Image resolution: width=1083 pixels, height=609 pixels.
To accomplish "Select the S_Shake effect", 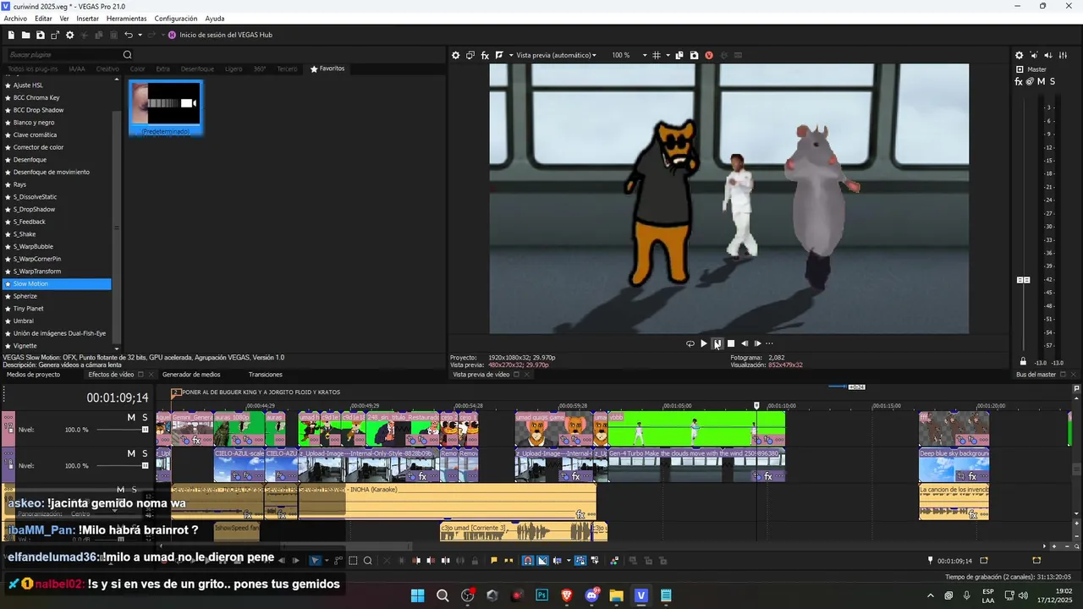I will [25, 234].
